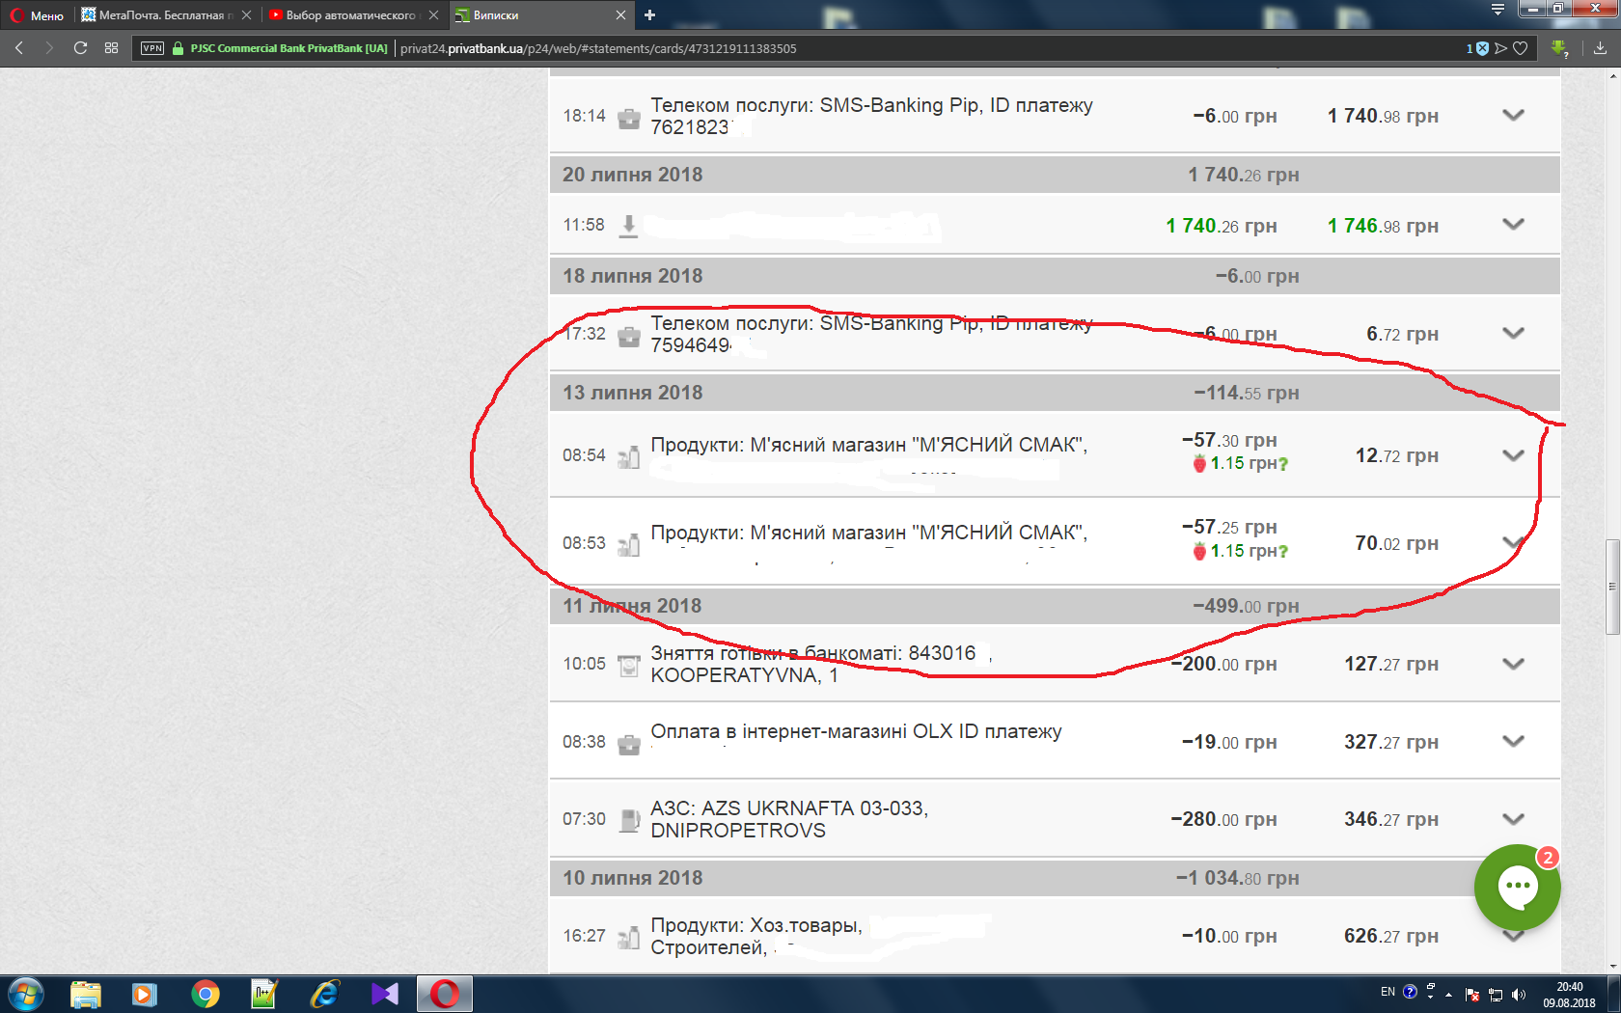This screenshot has height=1013, width=1621.
Task: Click the ad blocker shield icon
Action: coord(1482,48)
